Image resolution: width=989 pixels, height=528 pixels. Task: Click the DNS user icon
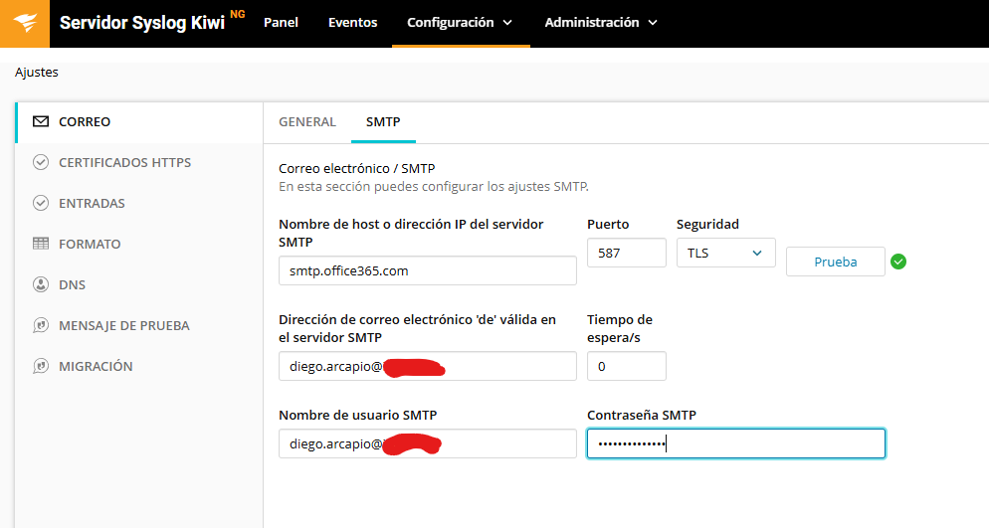point(41,284)
